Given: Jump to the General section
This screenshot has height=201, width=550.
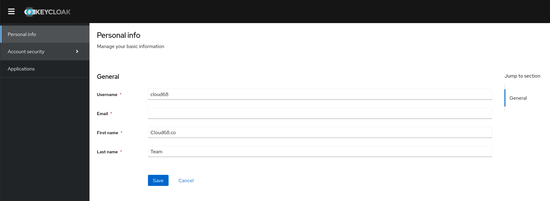Looking at the screenshot, I should click(x=518, y=98).
